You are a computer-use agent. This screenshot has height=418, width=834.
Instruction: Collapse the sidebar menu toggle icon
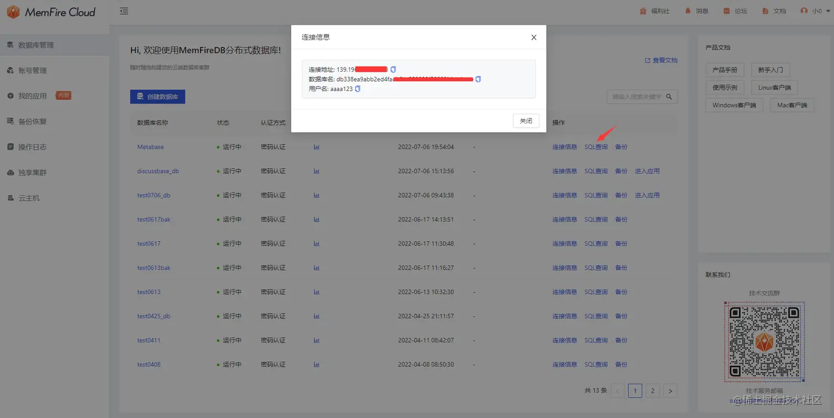124,11
